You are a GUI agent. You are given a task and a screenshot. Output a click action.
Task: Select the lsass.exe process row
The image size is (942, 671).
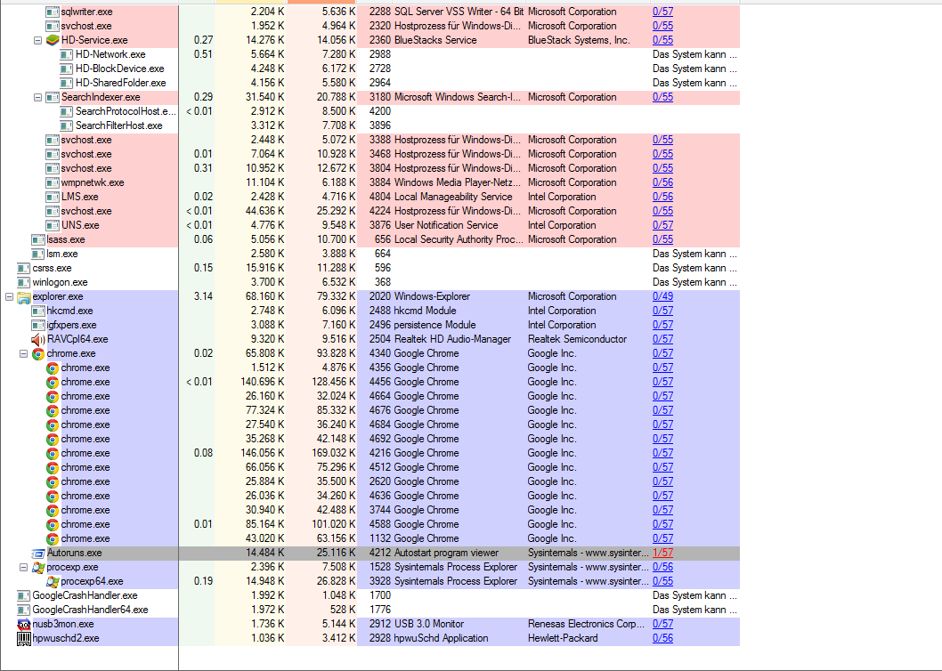pos(65,239)
